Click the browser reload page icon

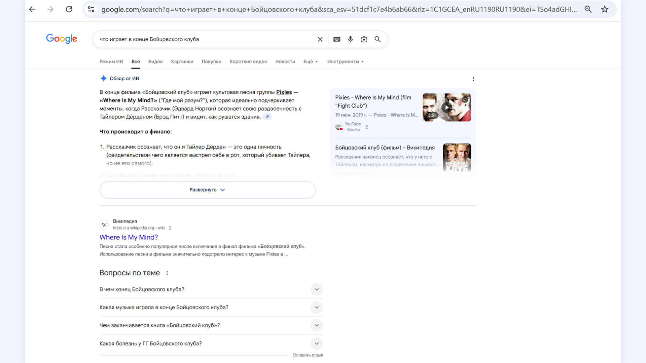coord(69,9)
